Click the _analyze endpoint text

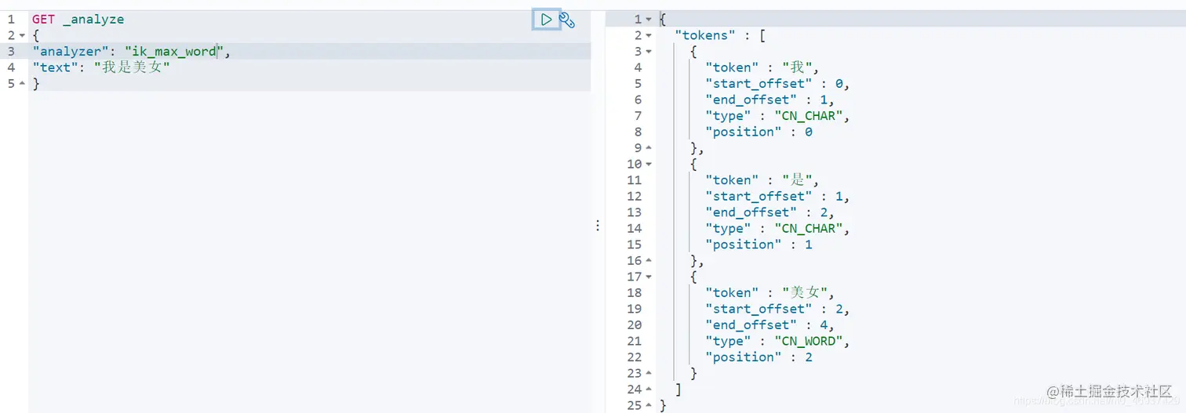[93, 20]
